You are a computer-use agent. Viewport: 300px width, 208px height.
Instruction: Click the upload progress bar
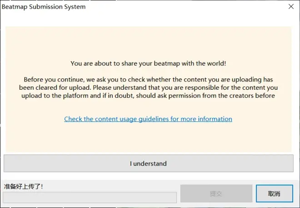90,197
